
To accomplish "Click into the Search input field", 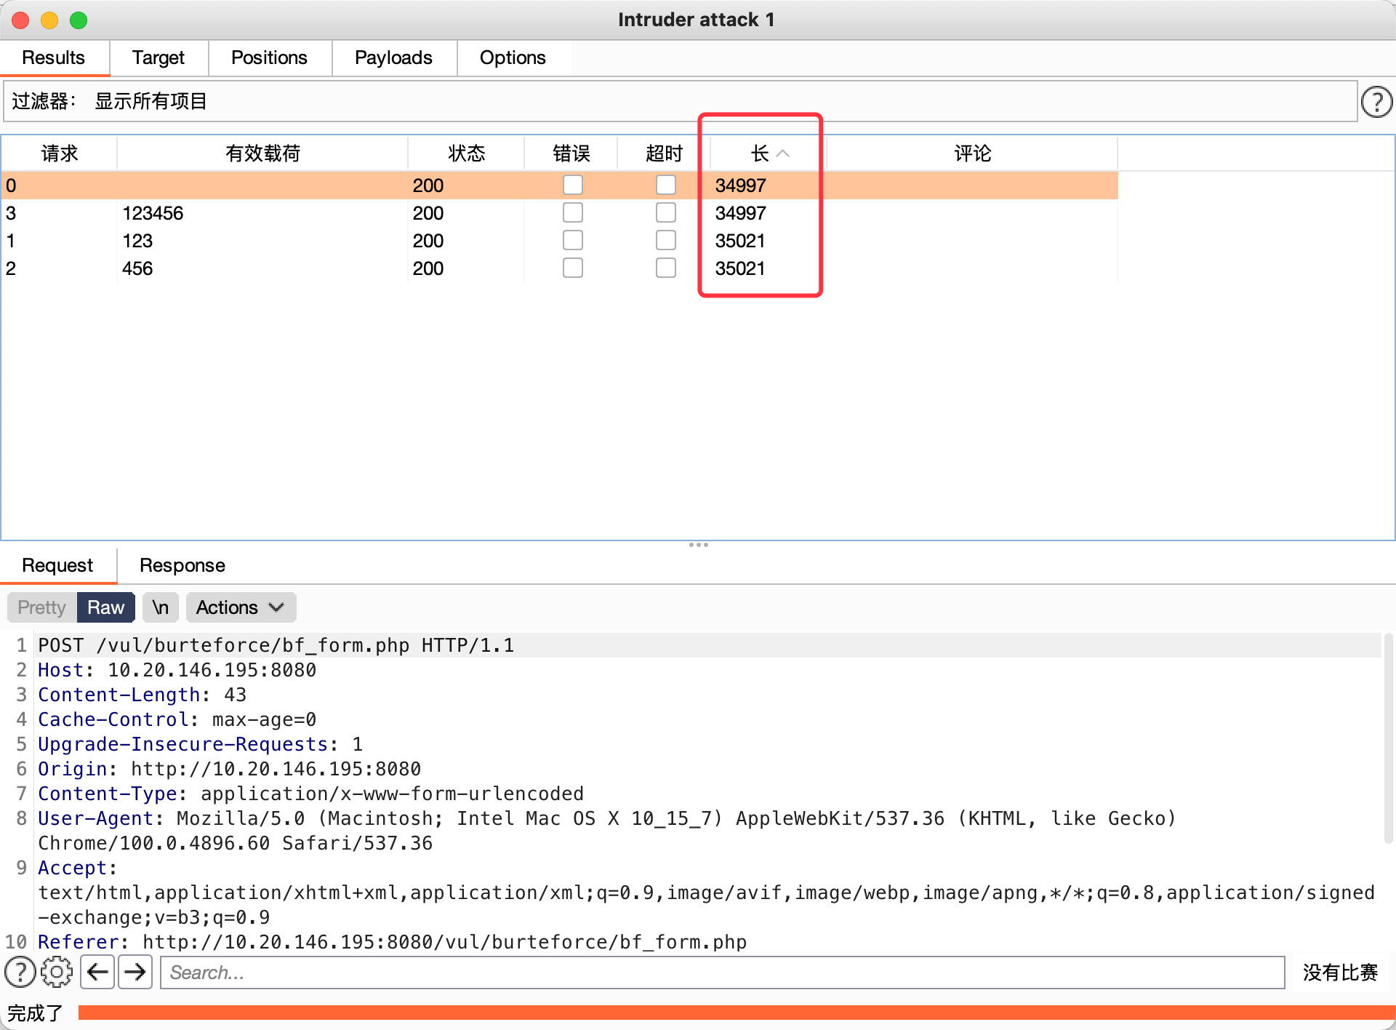I will (x=721, y=973).
